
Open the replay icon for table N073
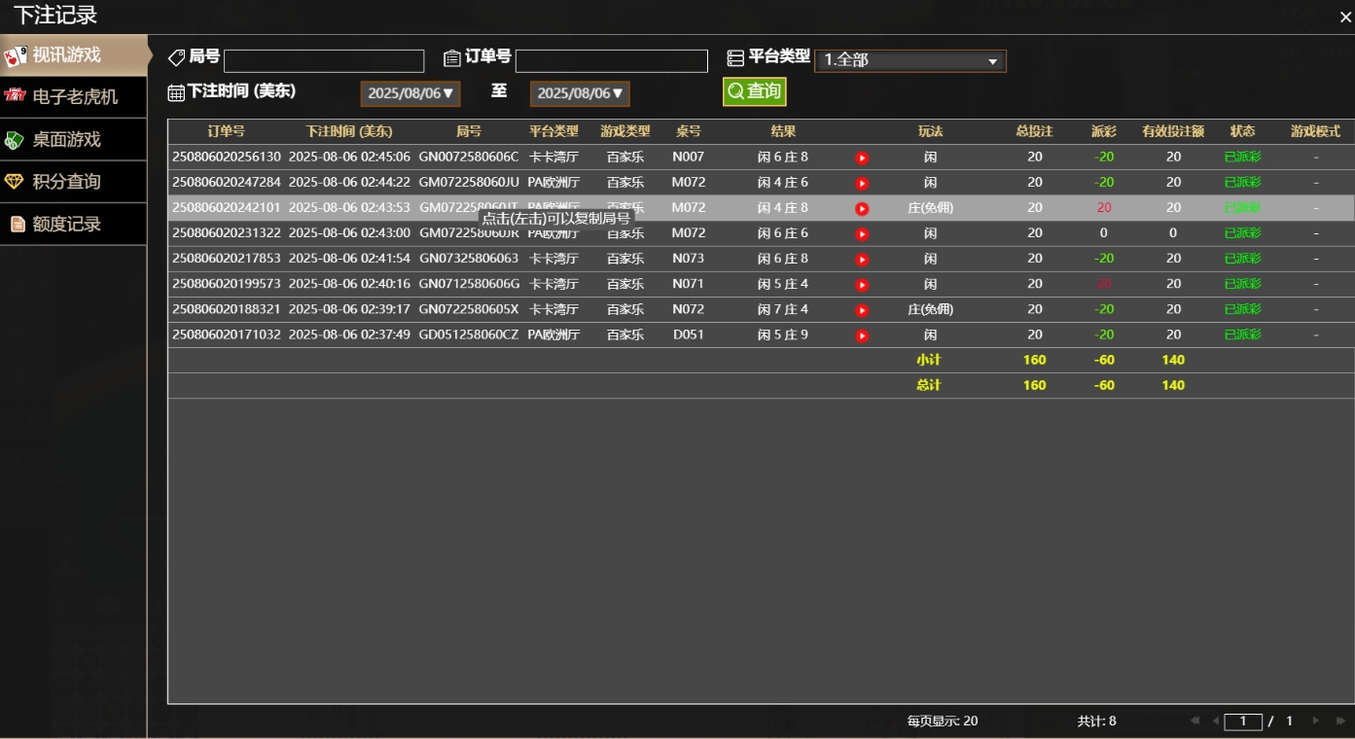pos(862,260)
